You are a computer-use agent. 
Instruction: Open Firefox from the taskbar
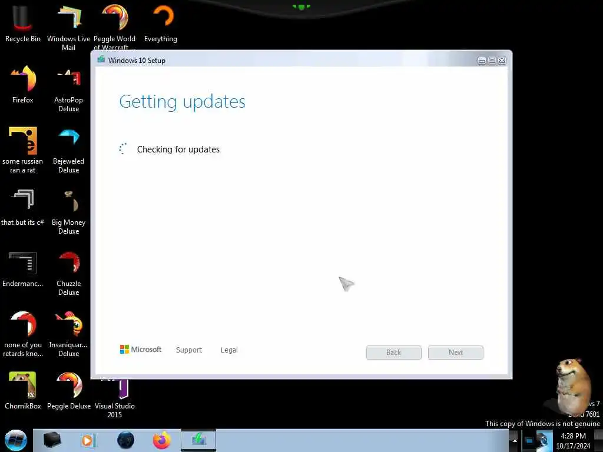(x=162, y=440)
